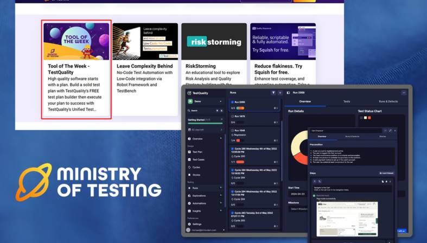This screenshot has width=427, height=243.
Task: Click the plus icon to add run
Action: click(x=280, y=93)
